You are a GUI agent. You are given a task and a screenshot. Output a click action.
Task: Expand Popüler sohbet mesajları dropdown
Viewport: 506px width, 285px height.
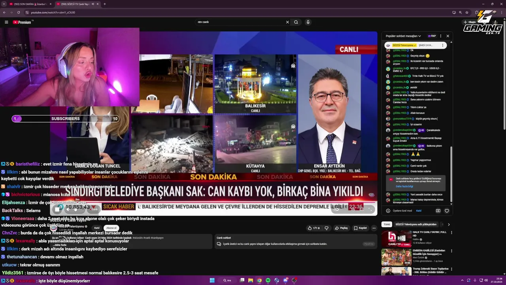(403, 36)
